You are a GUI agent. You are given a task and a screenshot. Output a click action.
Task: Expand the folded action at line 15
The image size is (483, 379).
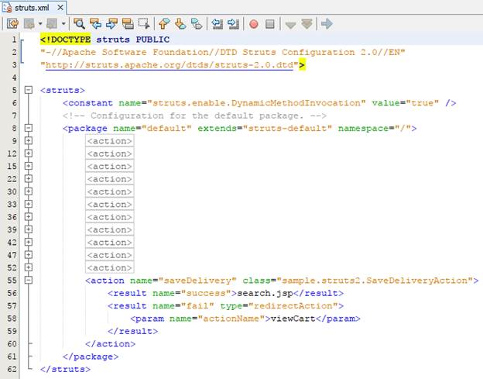(29, 166)
